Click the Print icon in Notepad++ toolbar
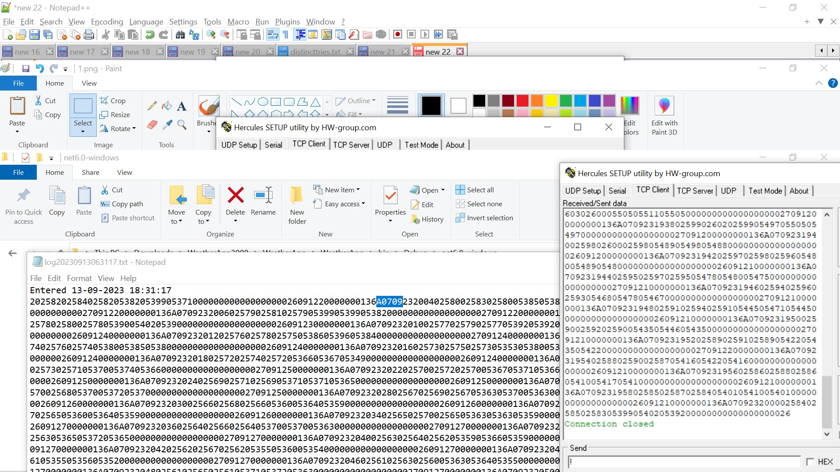 click(x=89, y=35)
